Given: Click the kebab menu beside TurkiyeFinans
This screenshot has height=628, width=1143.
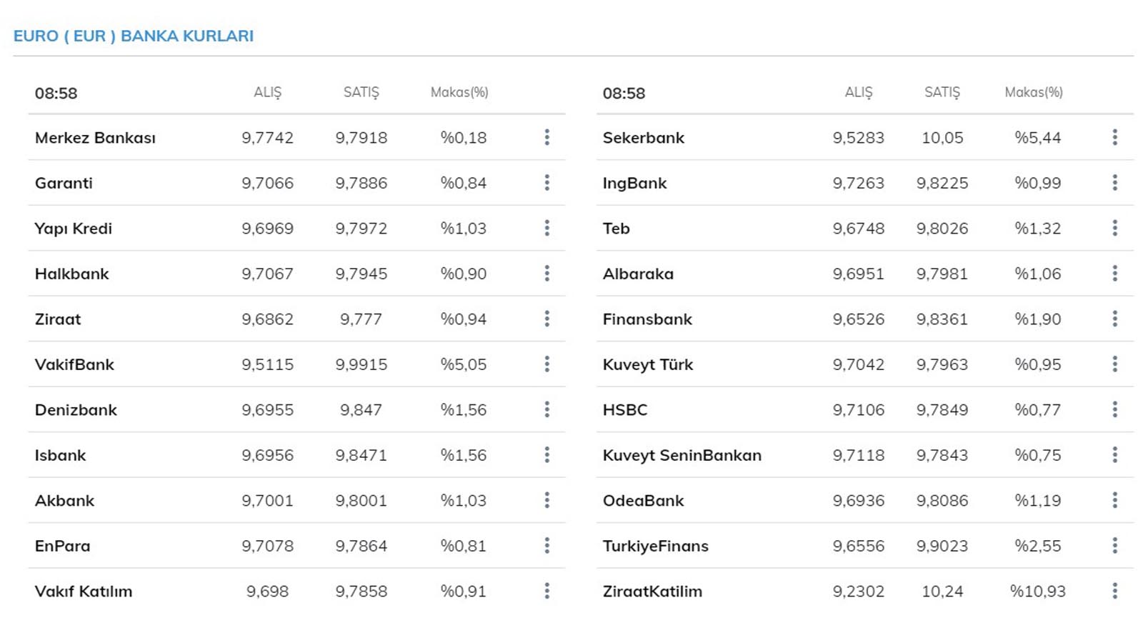Looking at the screenshot, I should click(1114, 546).
